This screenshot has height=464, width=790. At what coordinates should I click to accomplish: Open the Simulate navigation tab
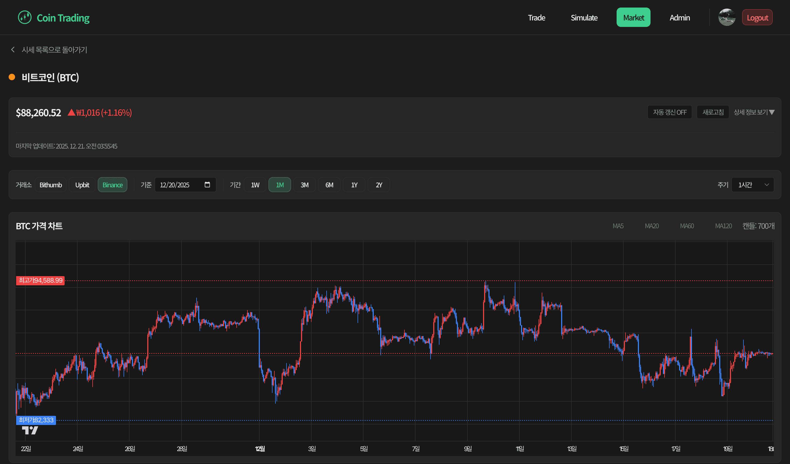(584, 17)
